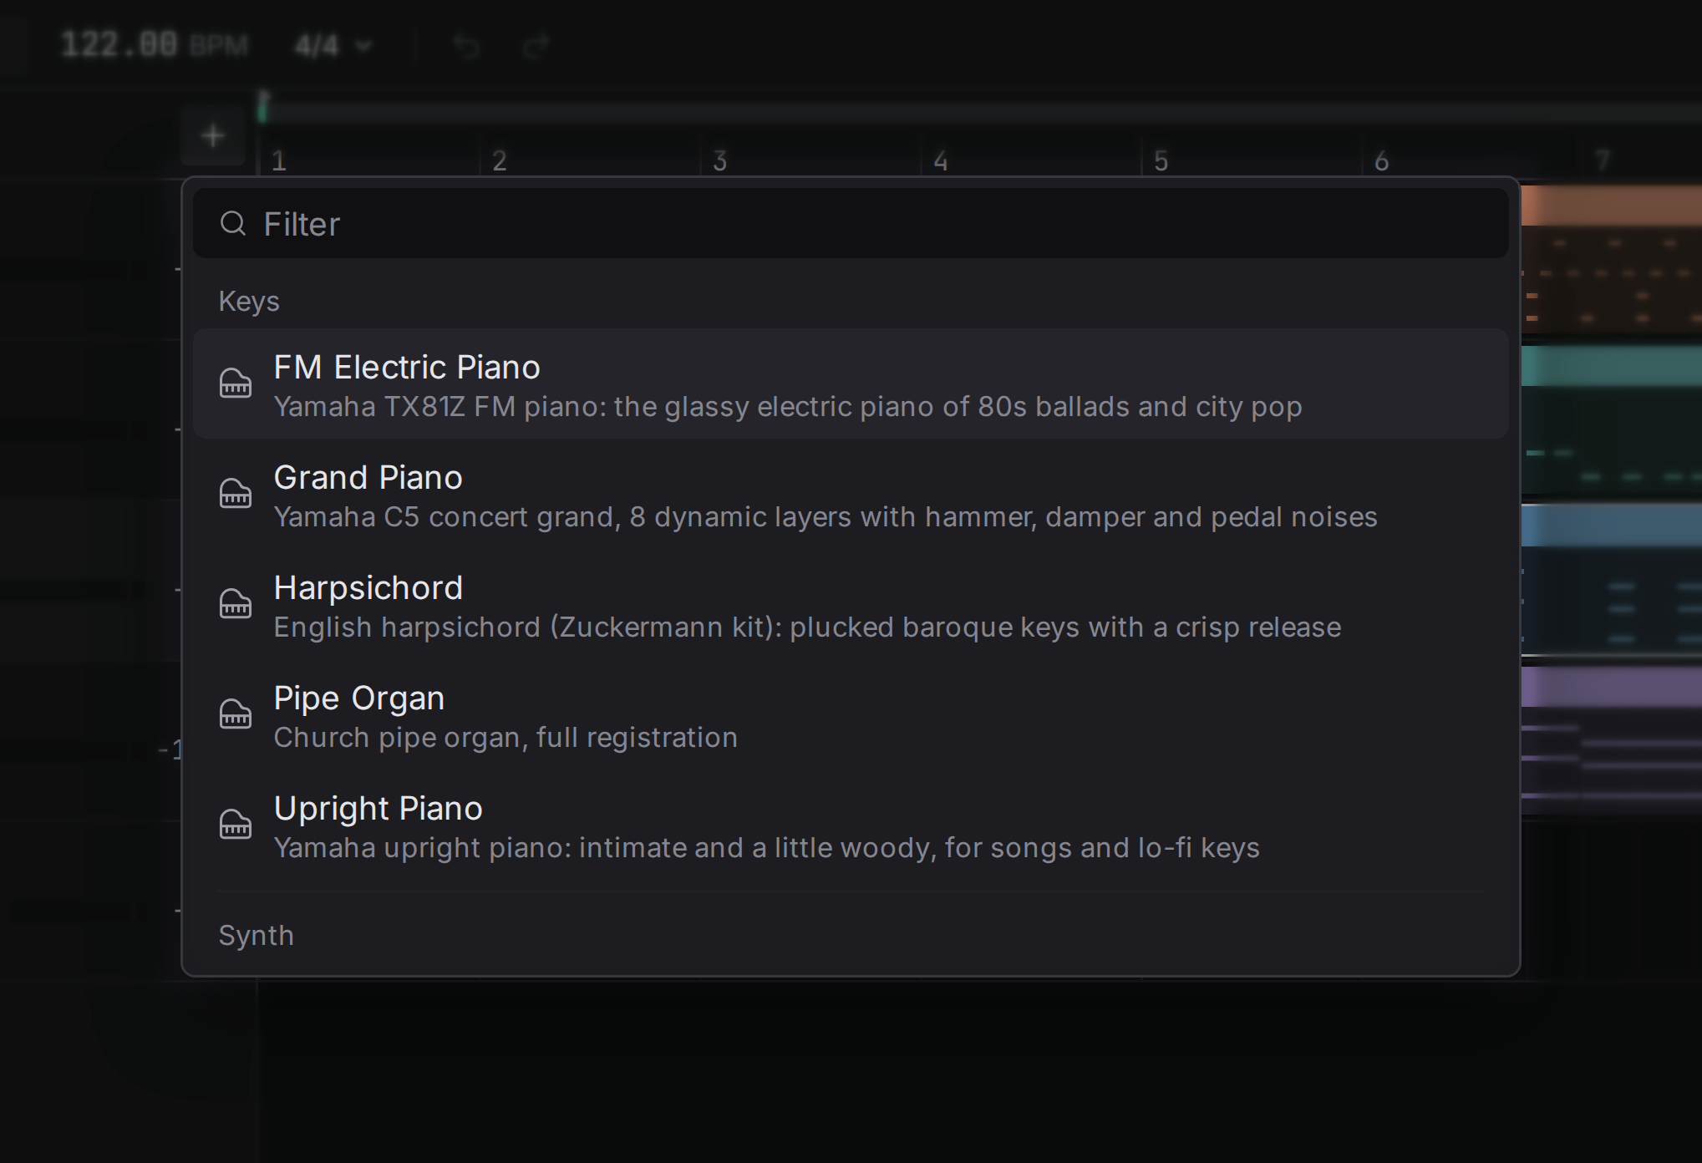The image size is (1702, 1163).
Task: Pick the Harpsichord instrument
Action: pyautogui.click(x=851, y=604)
